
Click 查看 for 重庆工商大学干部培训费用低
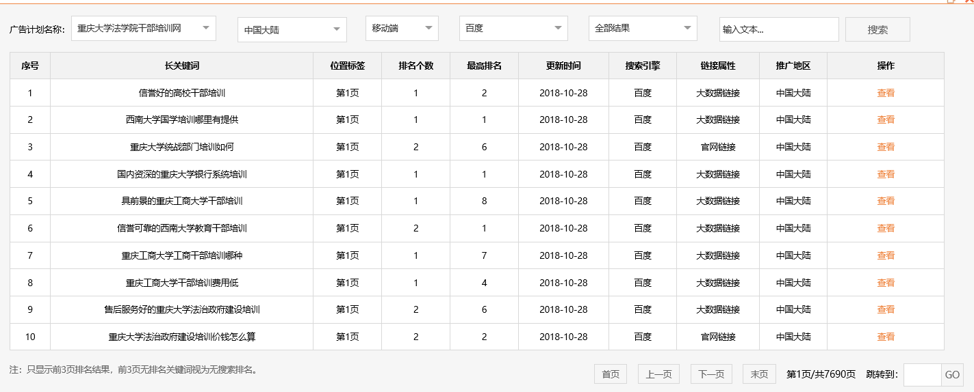pyautogui.click(x=886, y=283)
